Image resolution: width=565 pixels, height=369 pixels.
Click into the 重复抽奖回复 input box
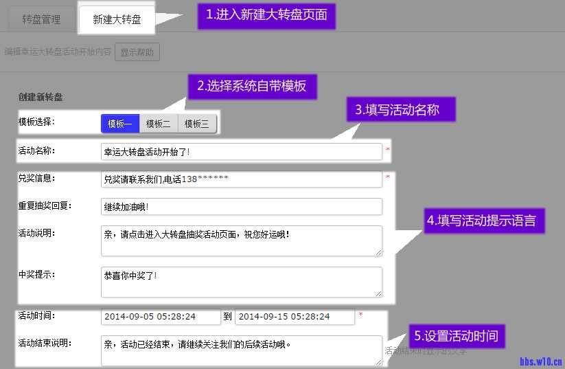pyautogui.click(x=241, y=206)
